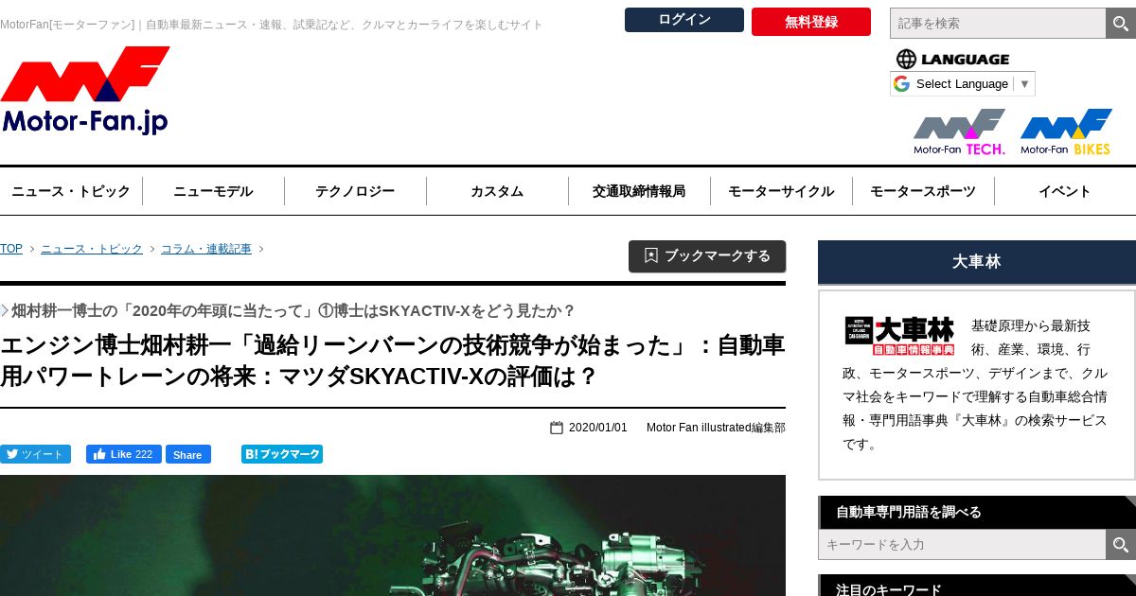Screen dimensions: 1136x596
Task: Open the モータースポーツ menu
Action: click(x=923, y=191)
